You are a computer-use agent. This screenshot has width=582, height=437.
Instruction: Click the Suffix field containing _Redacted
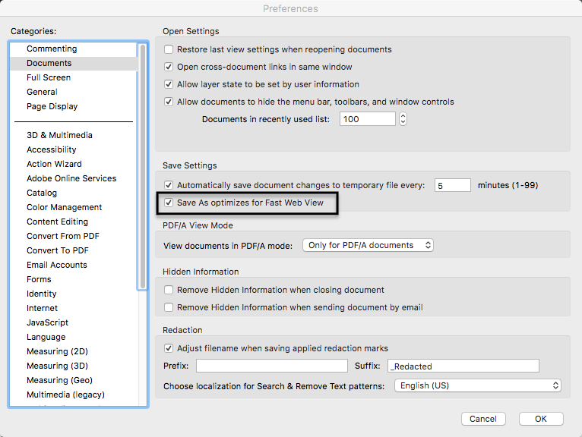pyautogui.click(x=463, y=366)
